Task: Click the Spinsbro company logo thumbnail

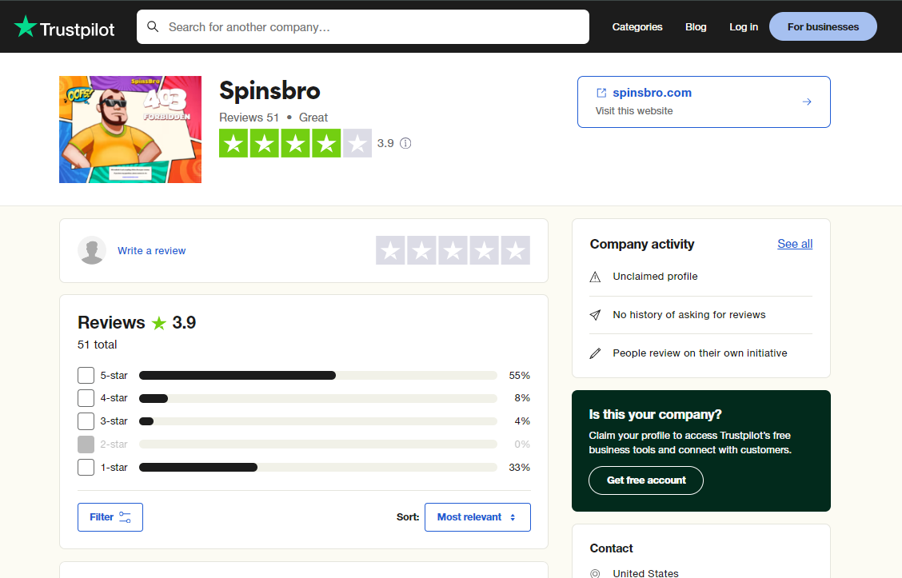Action: pos(130,130)
